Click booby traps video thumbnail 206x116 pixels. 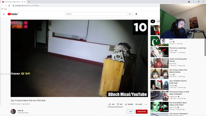coord(160,85)
